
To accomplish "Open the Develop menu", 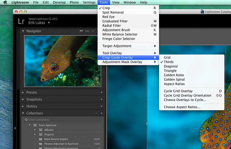I will (x=59, y=3).
